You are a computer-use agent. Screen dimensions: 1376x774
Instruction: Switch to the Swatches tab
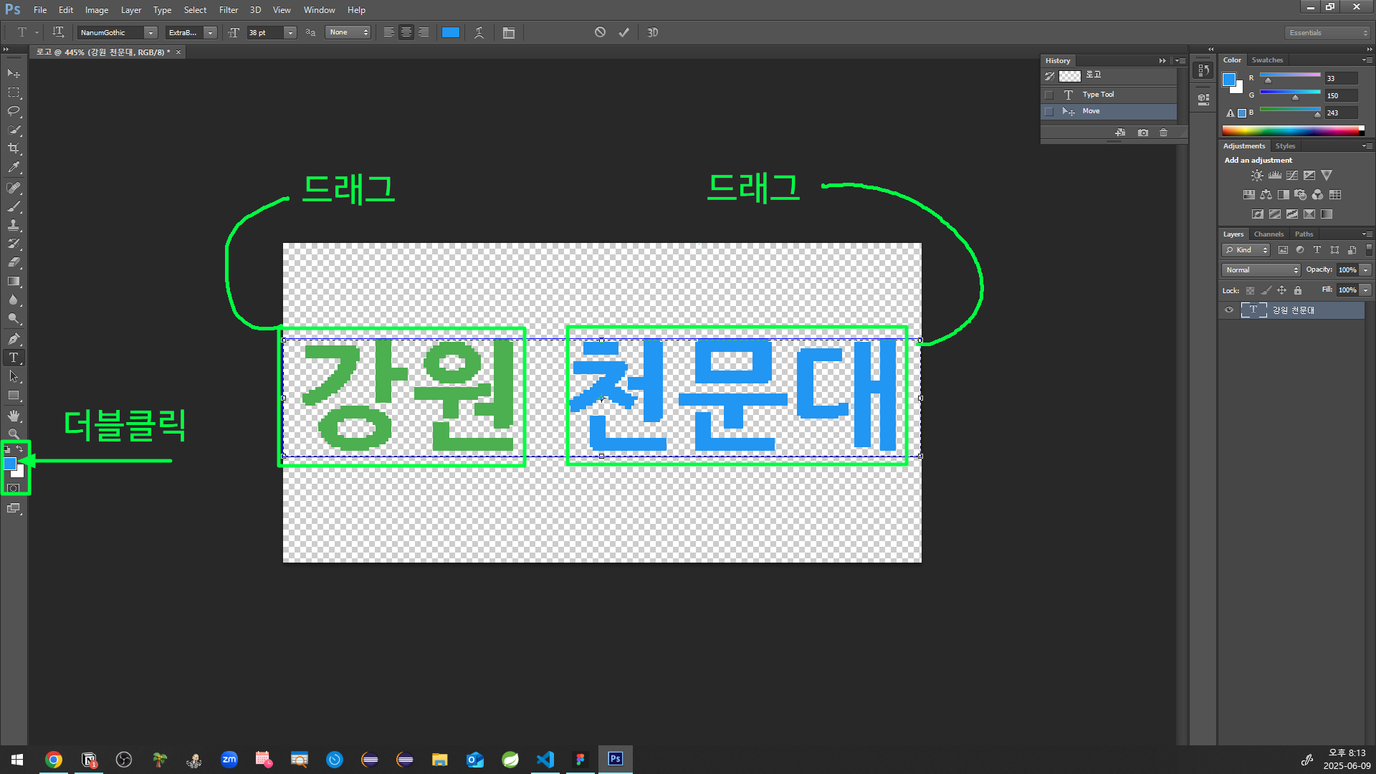pos(1267,60)
